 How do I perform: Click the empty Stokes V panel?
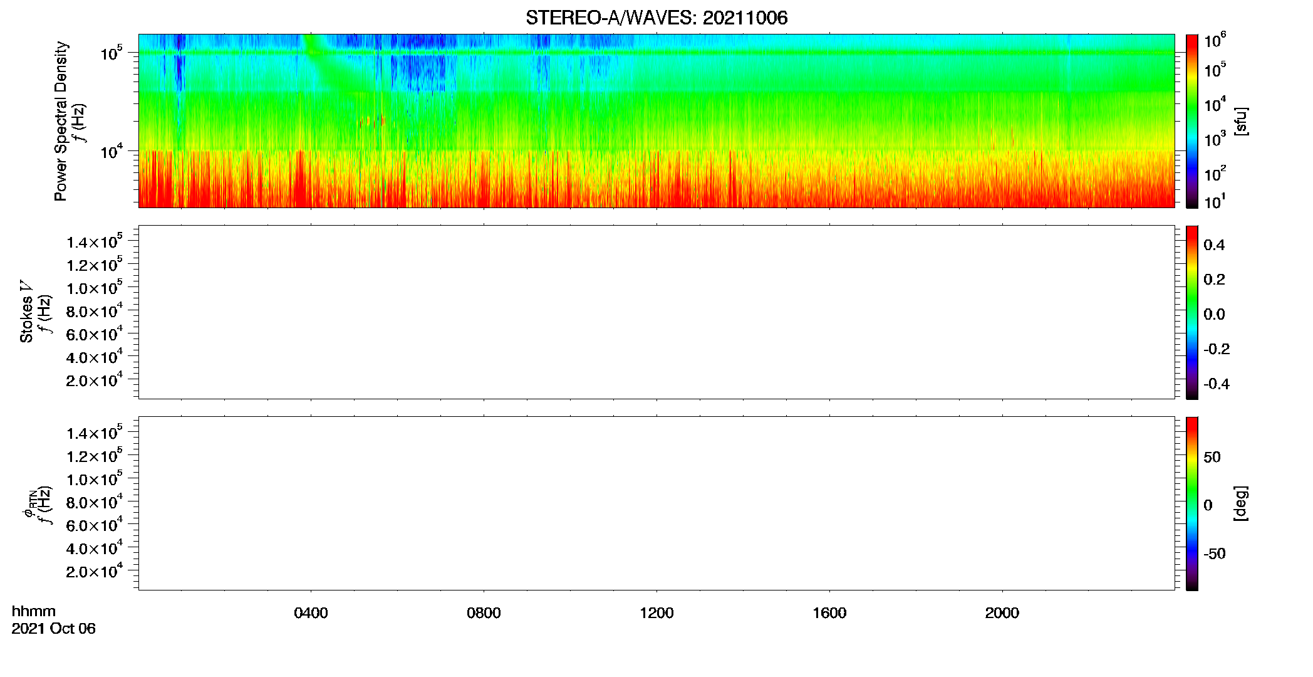(656, 312)
